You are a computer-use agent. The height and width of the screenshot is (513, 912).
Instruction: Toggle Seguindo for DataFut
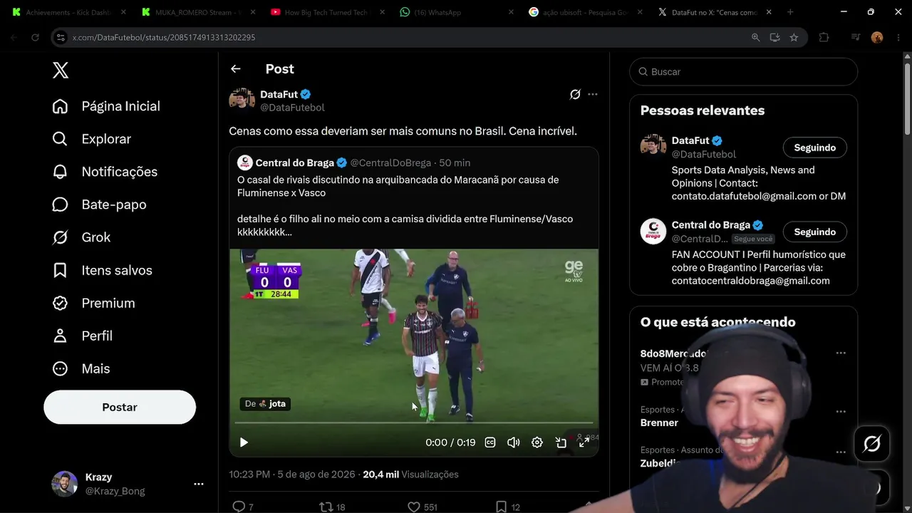tap(815, 147)
